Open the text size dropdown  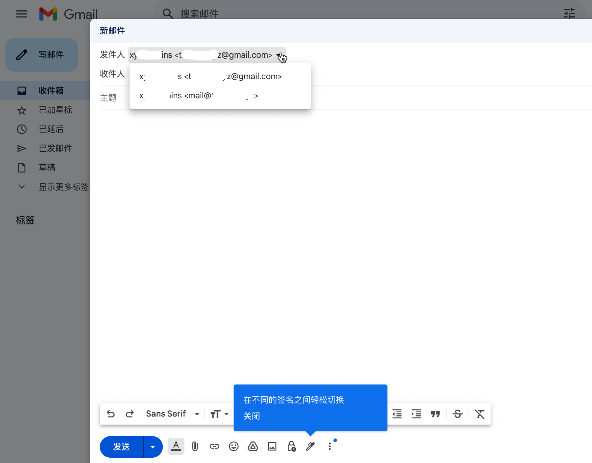pos(219,414)
